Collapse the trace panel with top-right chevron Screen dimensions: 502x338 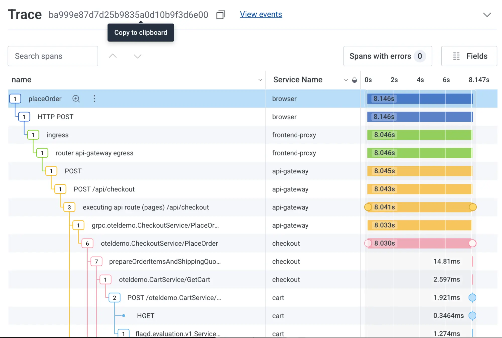point(487,15)
